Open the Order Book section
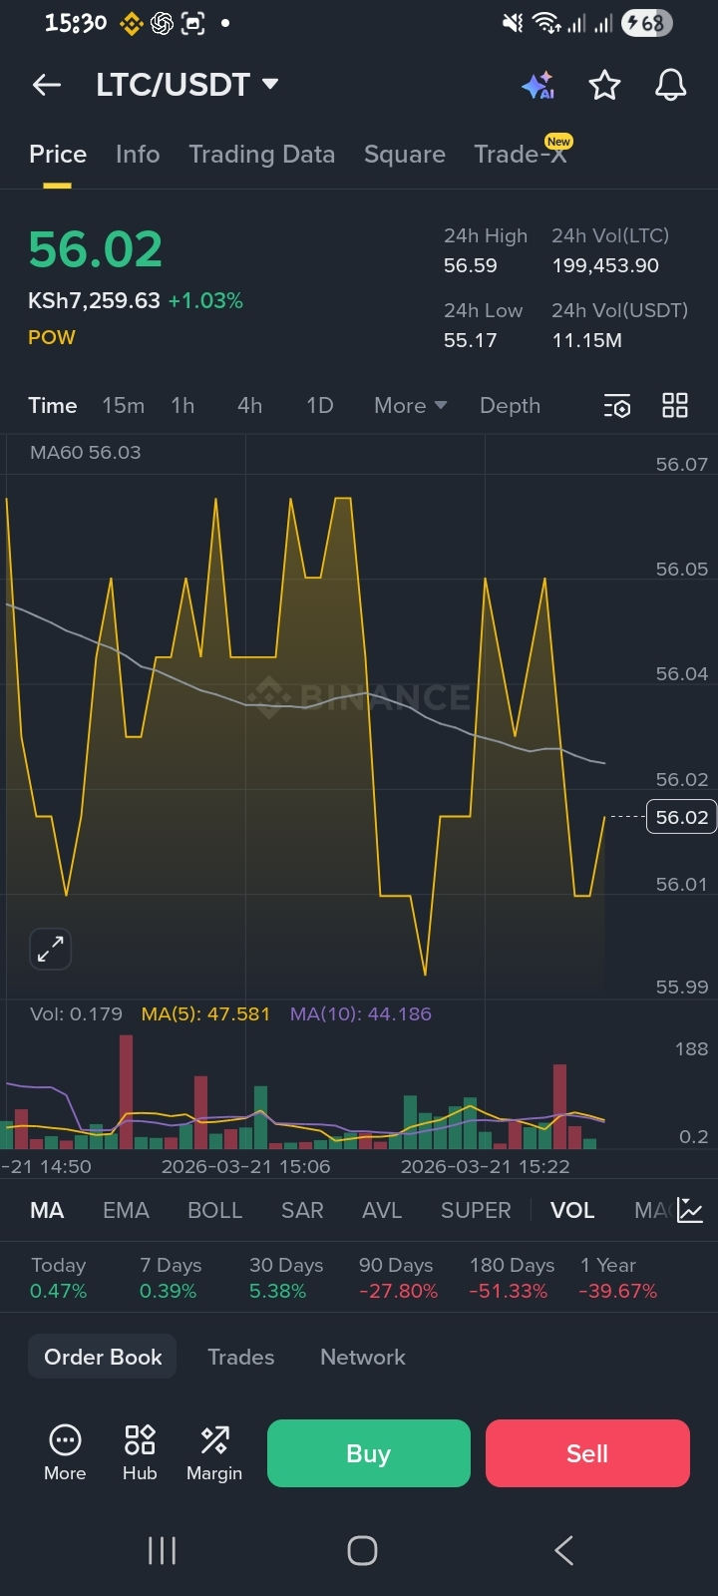The height and width of the screenshot is (1596, 718). click(103, 1357)
